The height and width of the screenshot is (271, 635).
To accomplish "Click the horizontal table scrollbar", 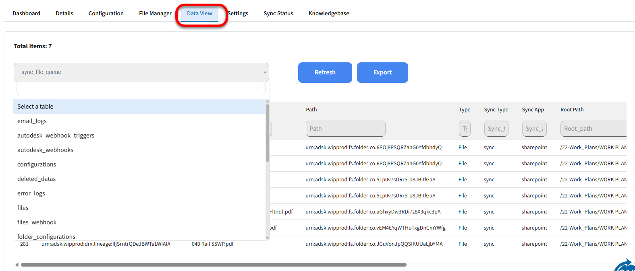I will tap(214, 265).
